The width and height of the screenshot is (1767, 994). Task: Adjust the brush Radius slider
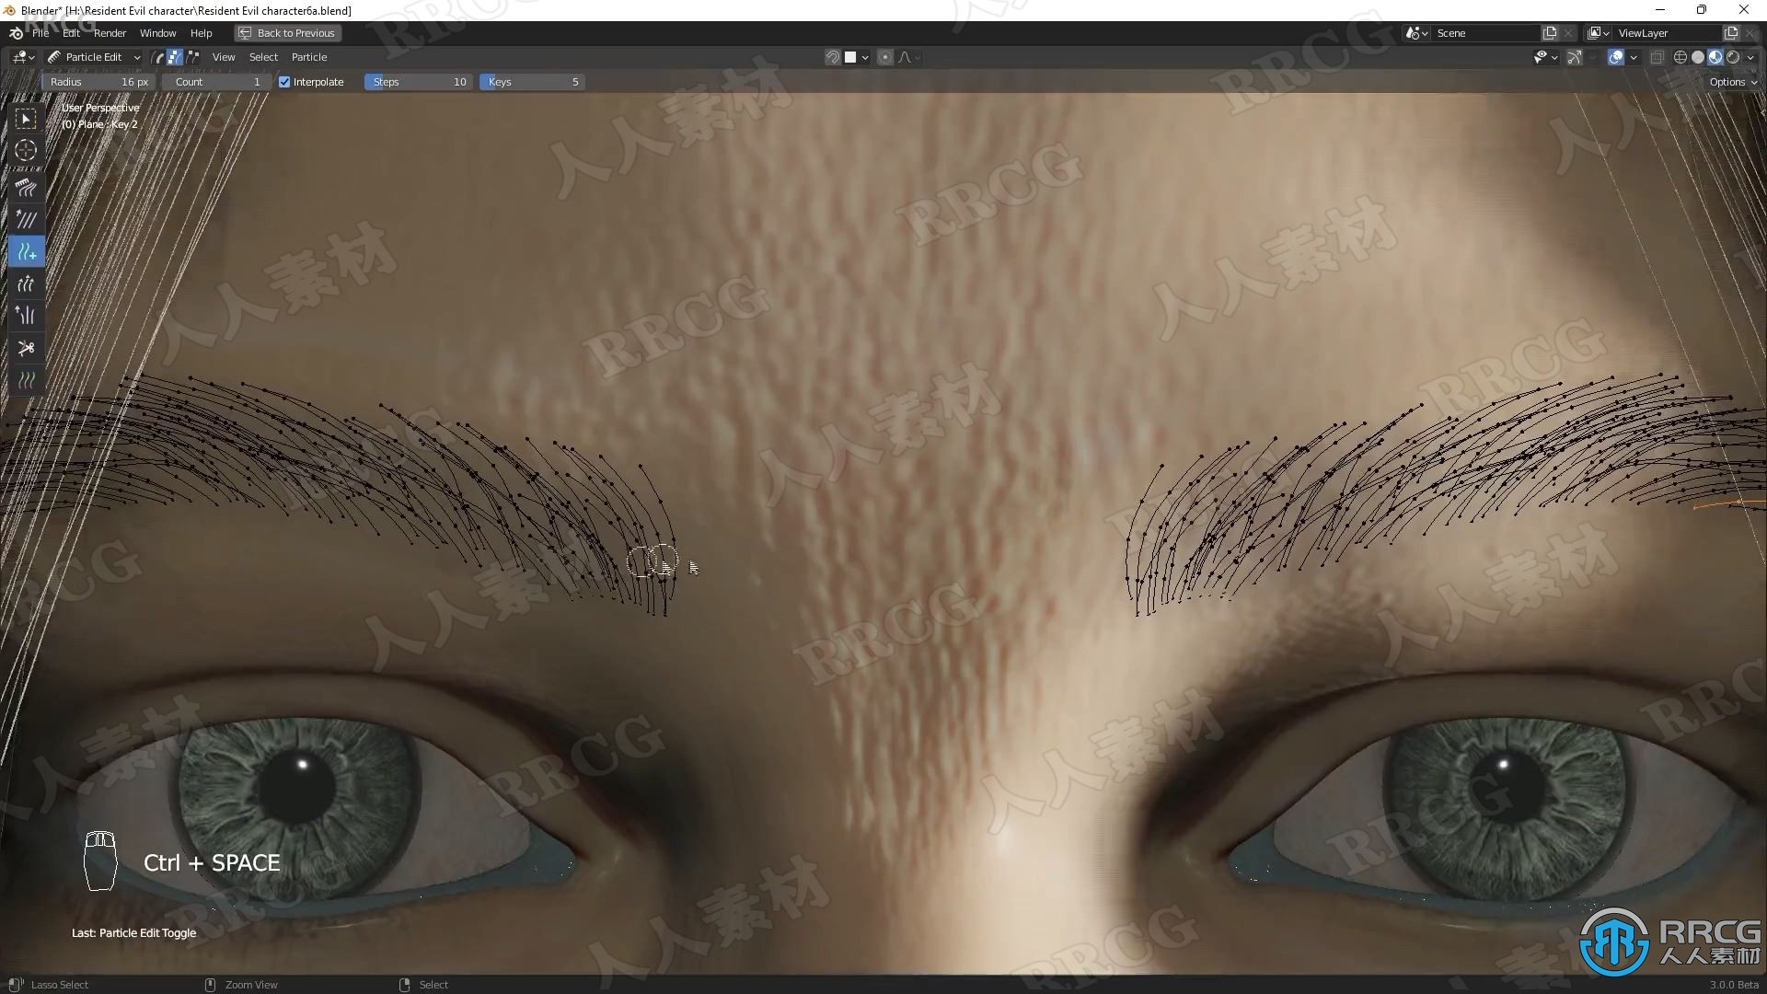[98, 82]
